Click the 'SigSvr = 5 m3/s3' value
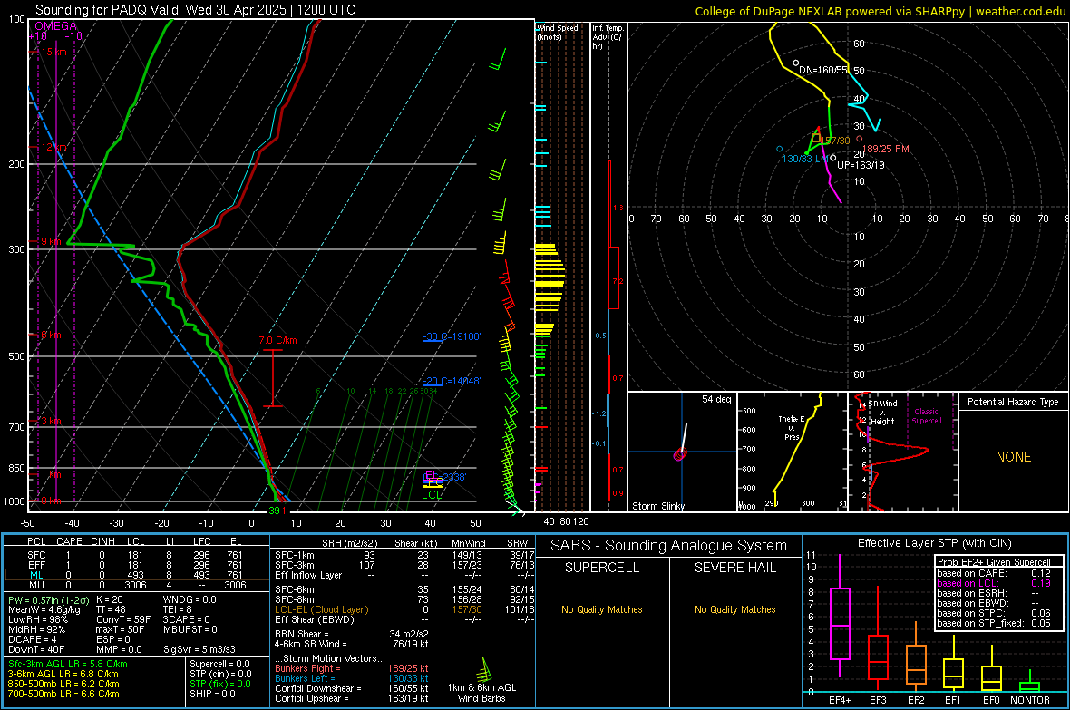The width and height of the screenshot is (1070, 710). [x=199, y=649]
